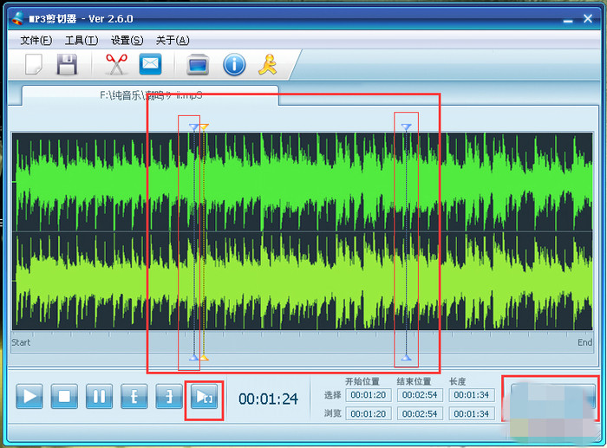Click the blue end marker at top
The height and width of the screenshot is (448, 607).
click(406, 127)
